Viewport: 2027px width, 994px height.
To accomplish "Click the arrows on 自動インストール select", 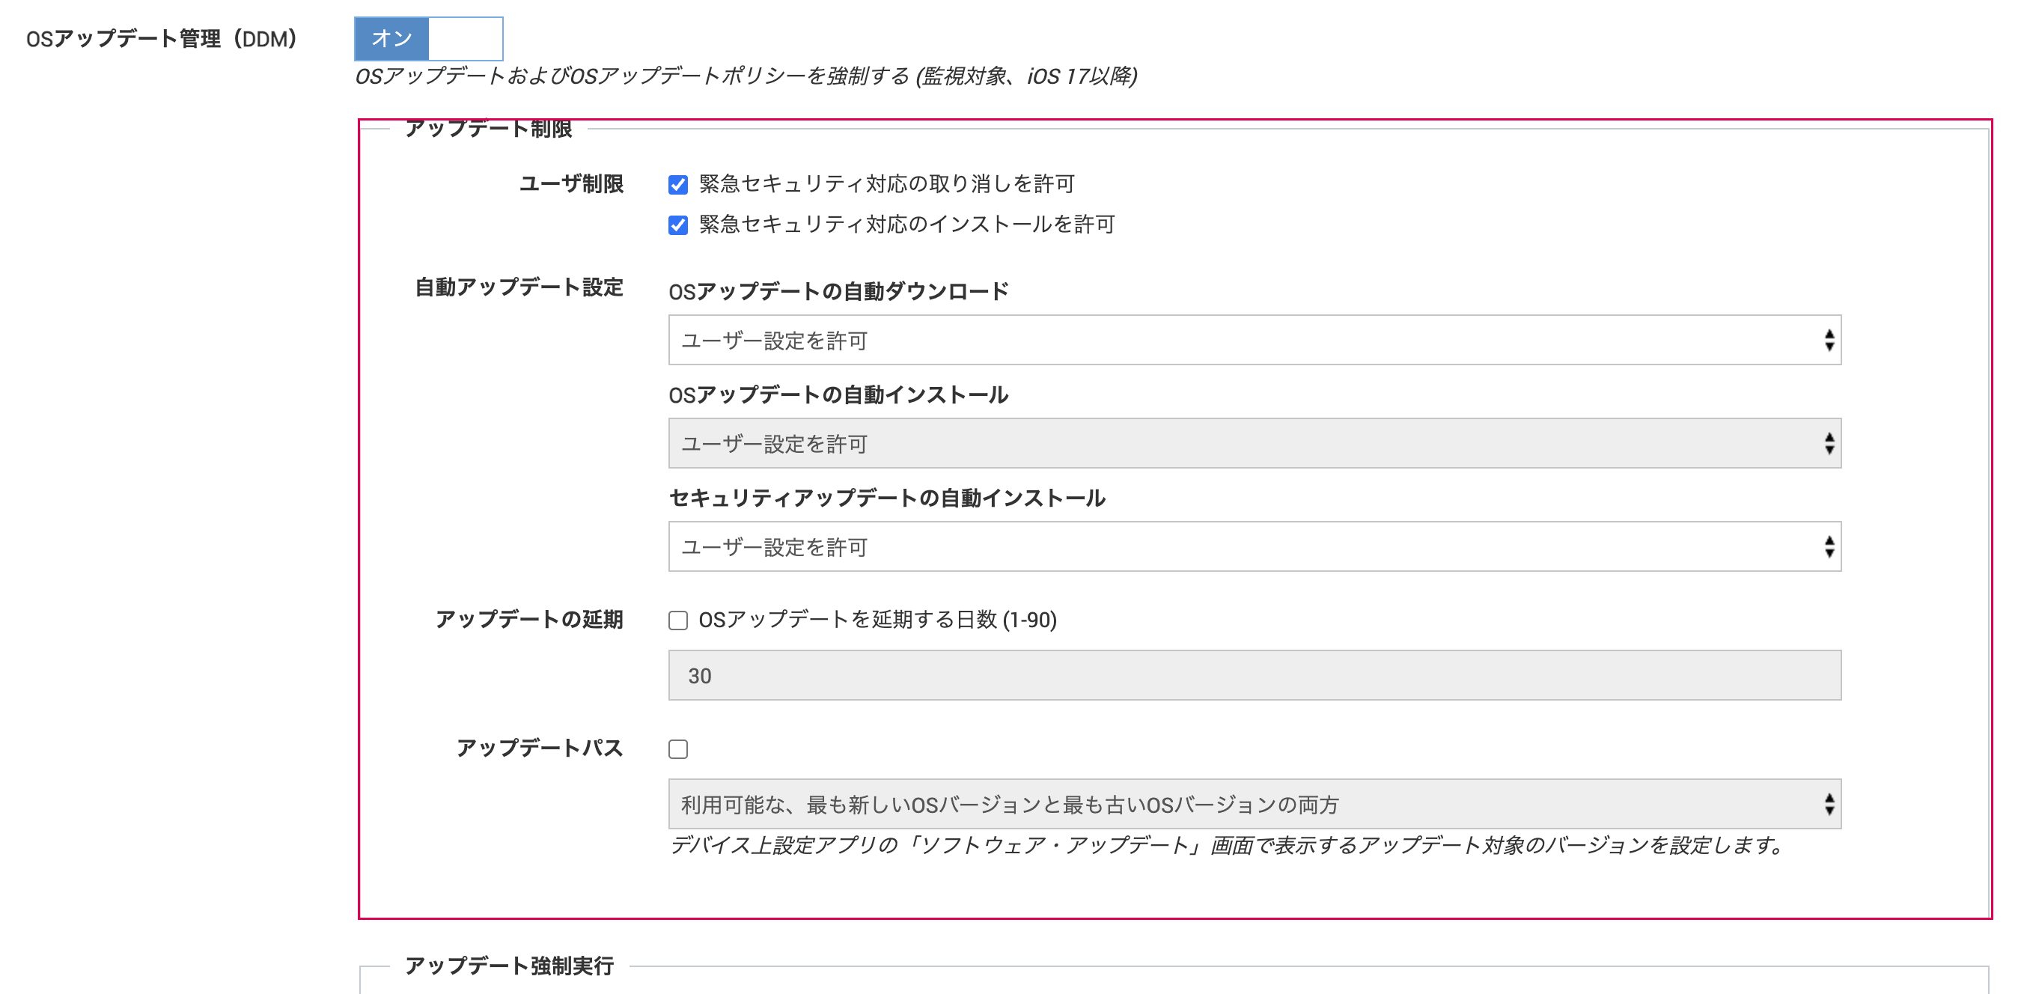I will click(x=1829, y=443).
